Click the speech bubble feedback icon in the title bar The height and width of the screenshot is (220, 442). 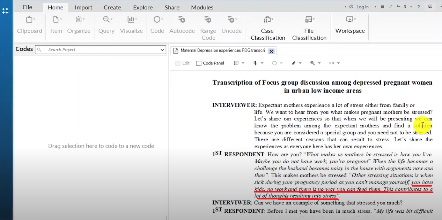430,7
